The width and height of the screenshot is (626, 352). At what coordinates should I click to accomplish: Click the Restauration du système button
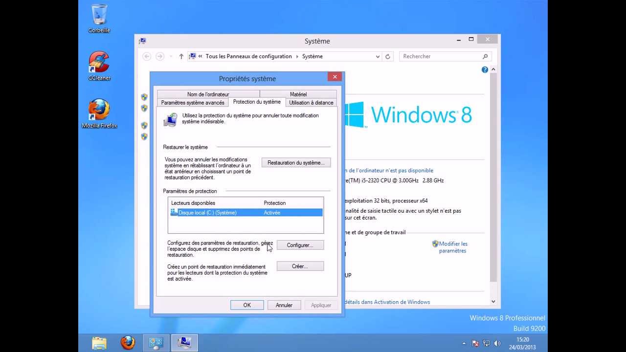pyautogui.click(x=296, y=163)
